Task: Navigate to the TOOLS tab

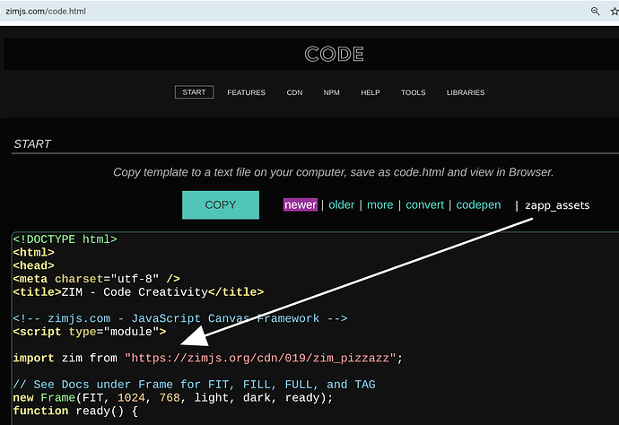Action: (x=414, y=92)
